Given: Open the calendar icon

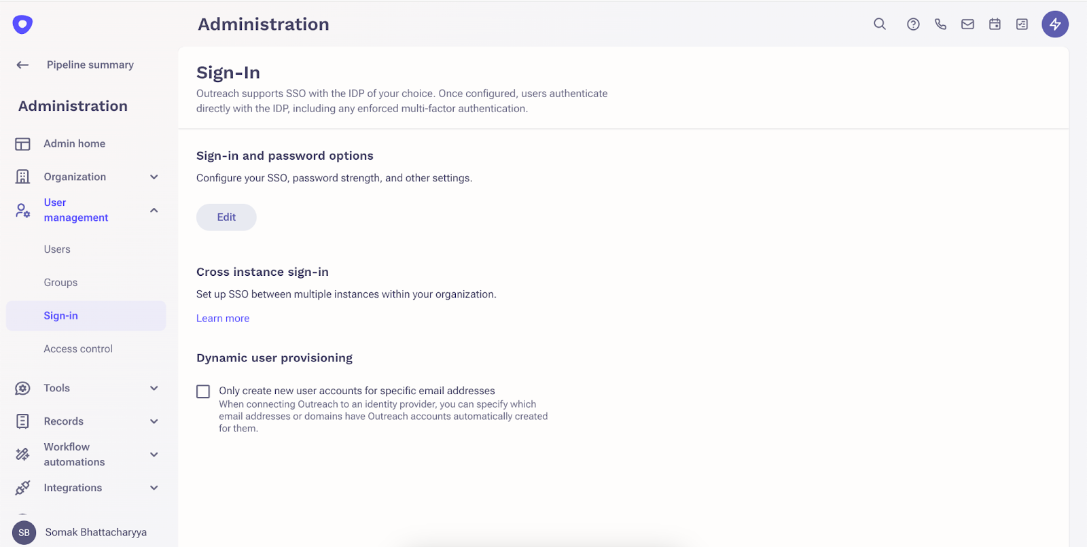Looking at the screenshot, I should pos(995,24).
